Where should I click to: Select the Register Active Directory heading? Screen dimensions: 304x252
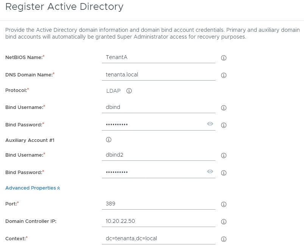coord(64,7)
